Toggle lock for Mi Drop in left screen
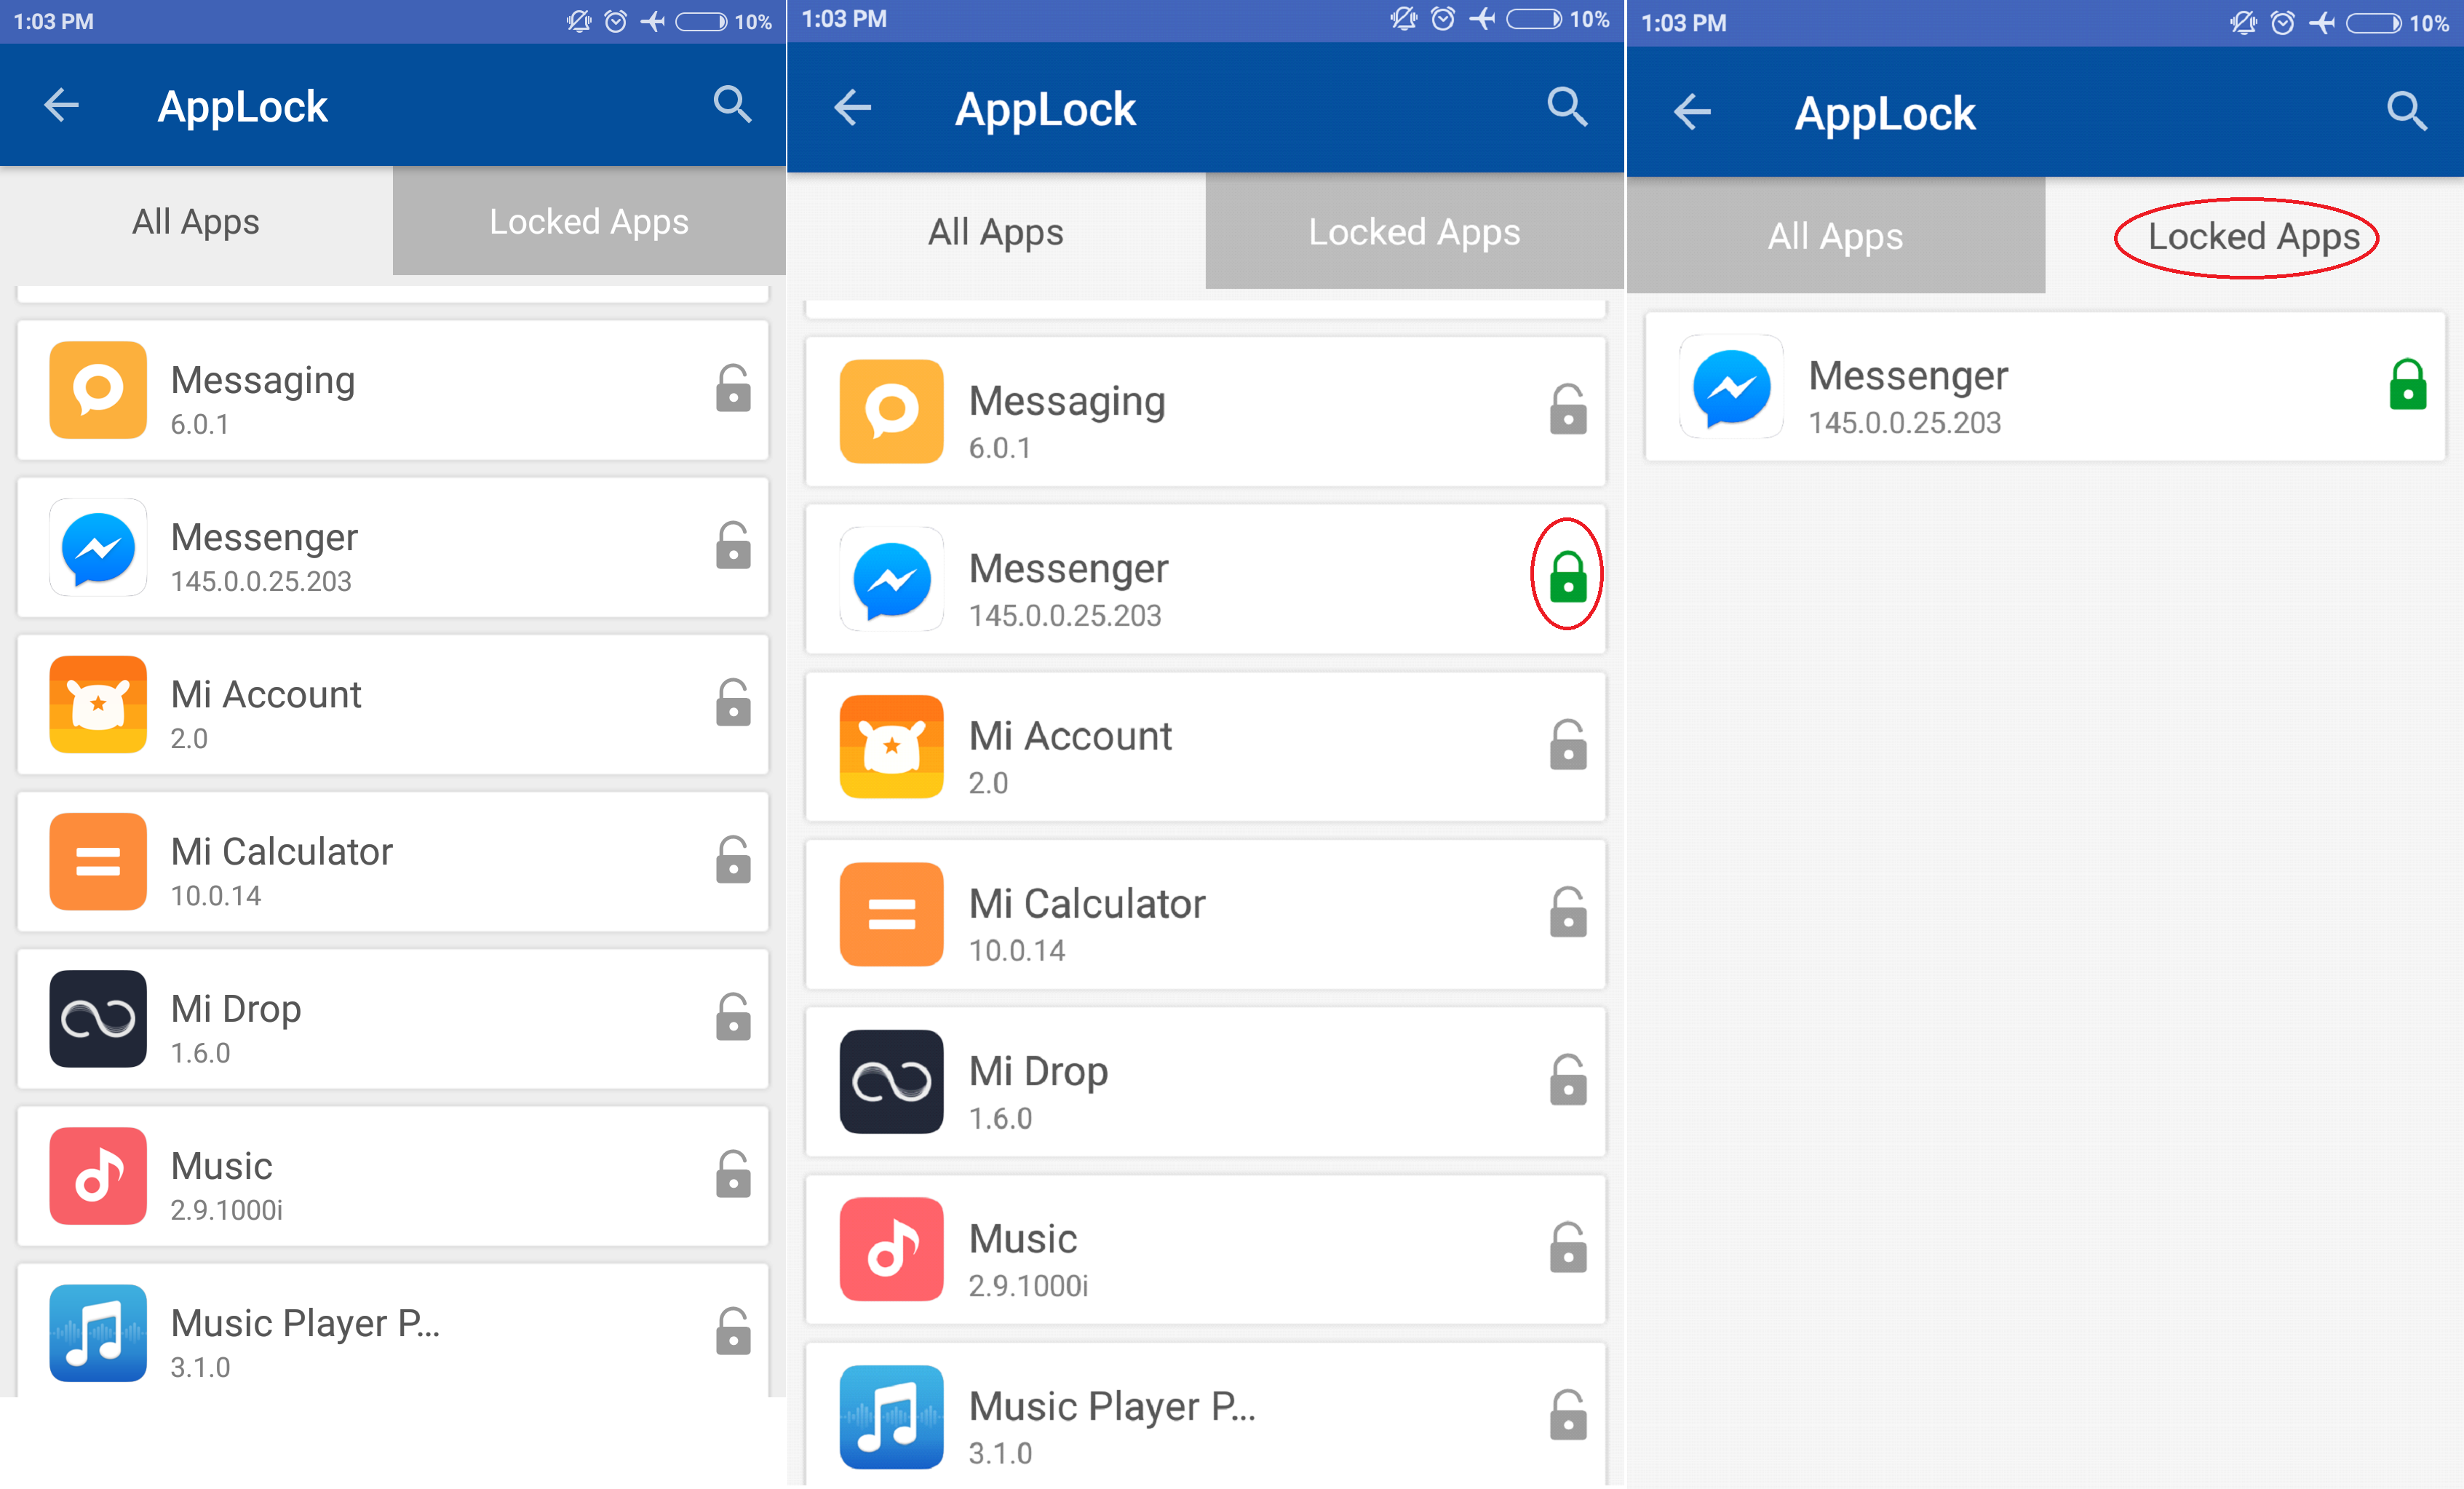 pyautogui.click(x=733, y=1016)
